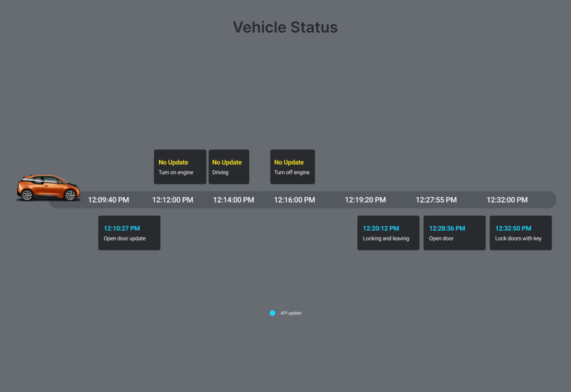Open the Turn on engine card

point(180,167)
